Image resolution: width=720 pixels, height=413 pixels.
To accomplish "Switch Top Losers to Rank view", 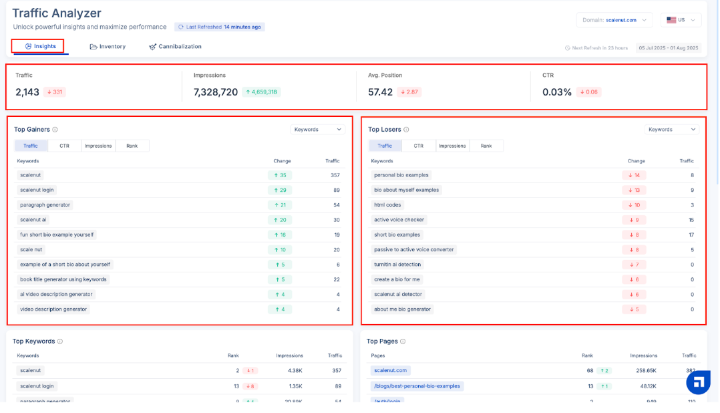I will [486, 146].
